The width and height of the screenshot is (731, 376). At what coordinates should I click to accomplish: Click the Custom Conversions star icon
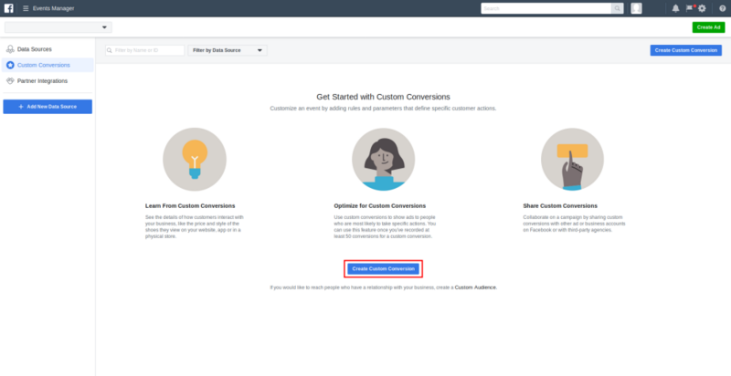pos(10,65)
